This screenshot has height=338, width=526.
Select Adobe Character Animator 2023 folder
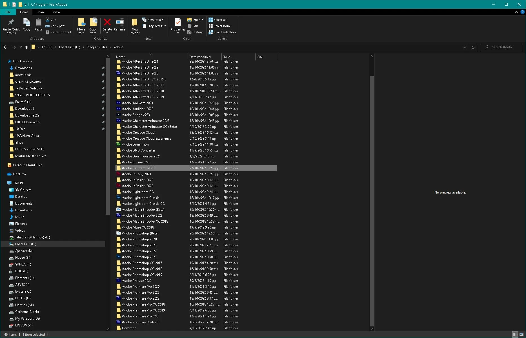(196, 121)
